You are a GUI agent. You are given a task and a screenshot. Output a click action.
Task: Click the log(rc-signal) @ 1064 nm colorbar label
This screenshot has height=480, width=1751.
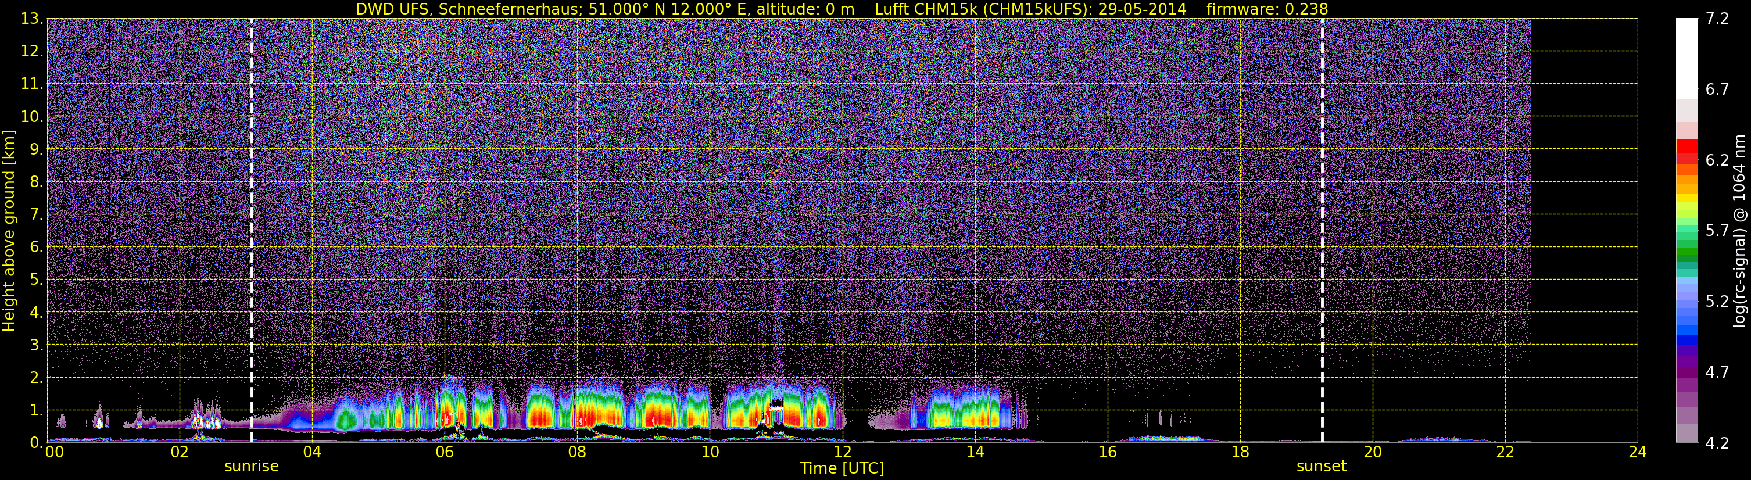coord(1739,231)
